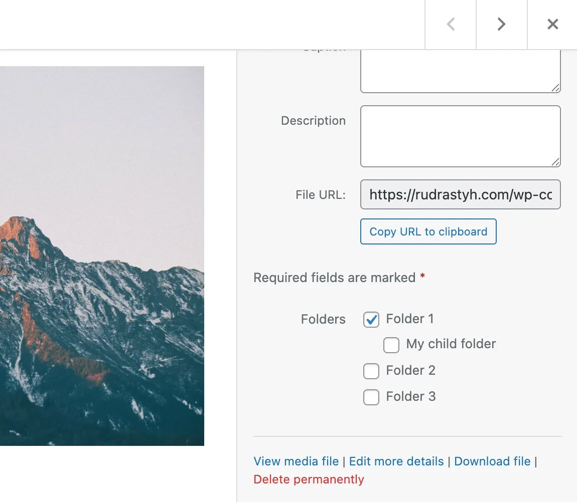The width and height of the screenshot is (577, 502).
Task: Tick the Folder 3 checkbox
Action: click(371, 397)
